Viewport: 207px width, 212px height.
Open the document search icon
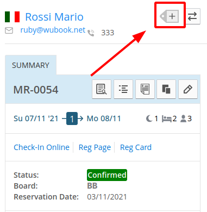click(102, 89)
